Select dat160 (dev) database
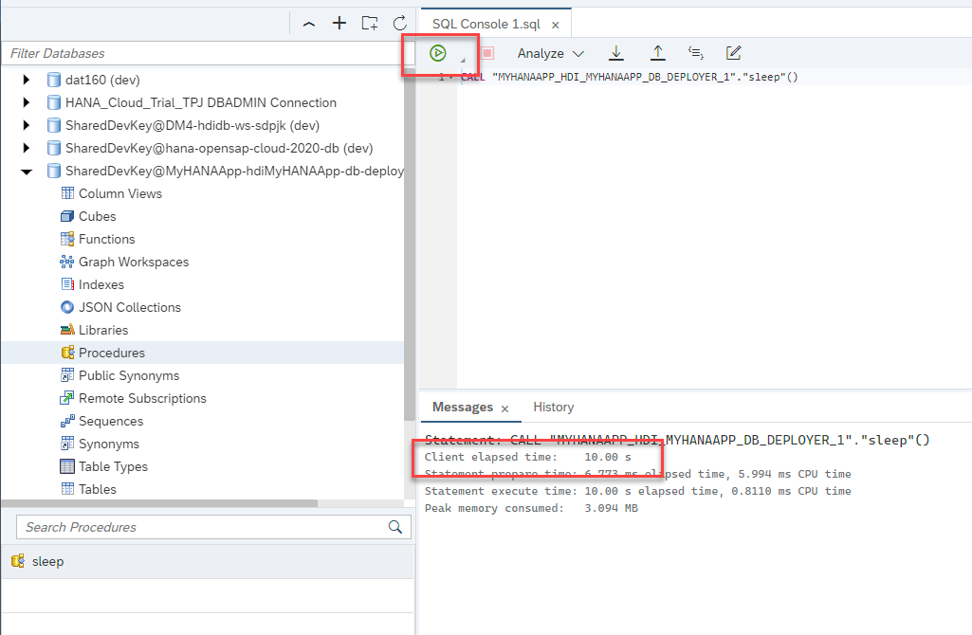The width and height of the screenshot is (972, 635). pyautogui.click(x=102, y=80)
